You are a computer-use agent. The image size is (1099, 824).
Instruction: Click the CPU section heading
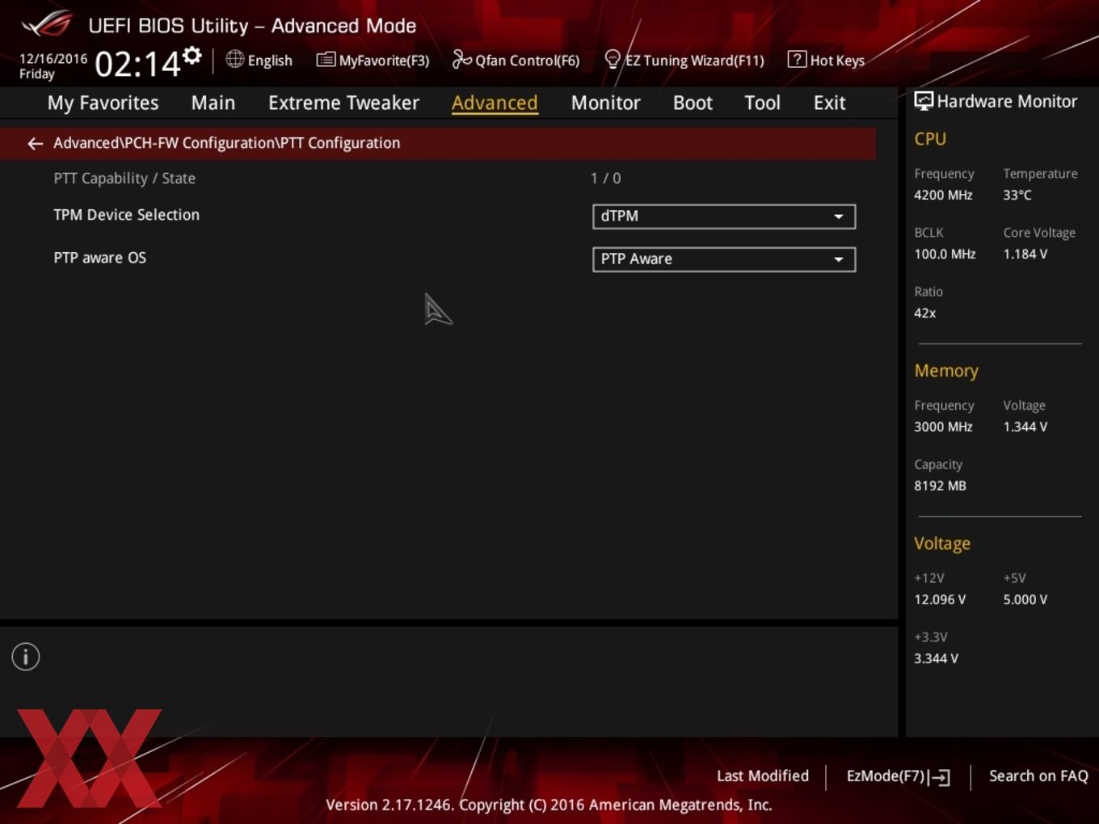click(930, 139)
